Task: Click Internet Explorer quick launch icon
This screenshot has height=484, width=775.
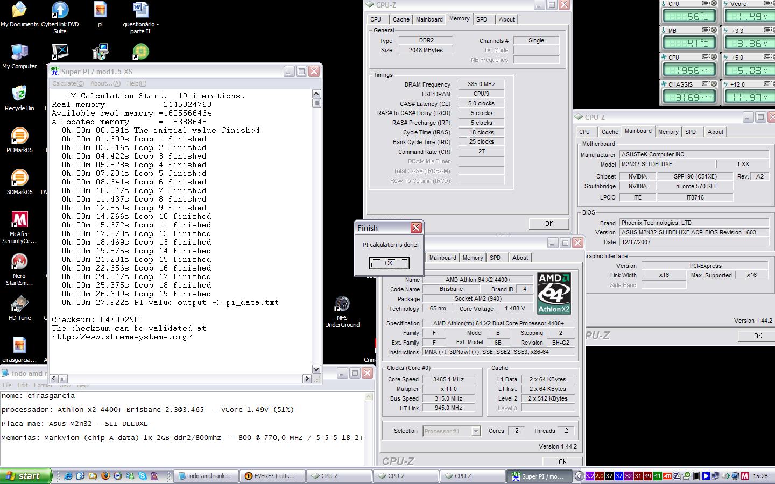Action: [68, 476]
